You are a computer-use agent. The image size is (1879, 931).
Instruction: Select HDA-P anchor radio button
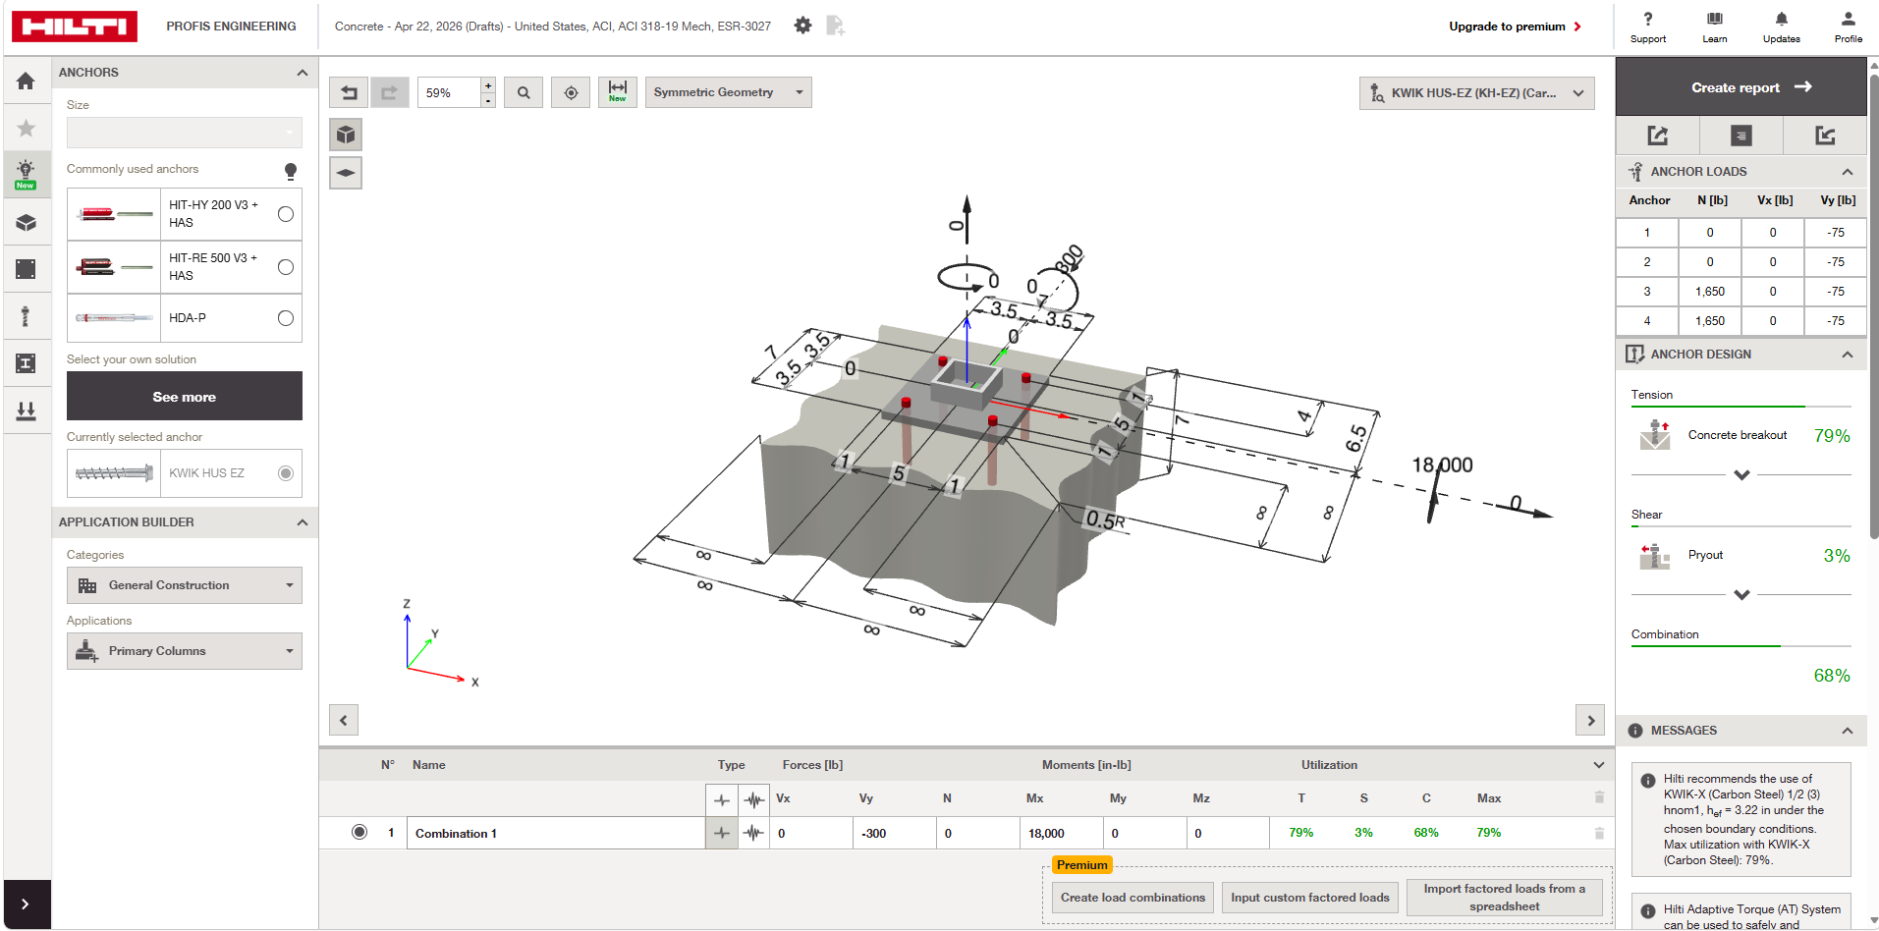tap(286, 318)
